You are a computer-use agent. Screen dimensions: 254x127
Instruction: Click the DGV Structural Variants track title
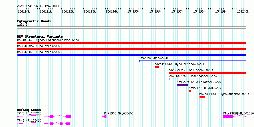pyautogui.click(x=40, y=37)
